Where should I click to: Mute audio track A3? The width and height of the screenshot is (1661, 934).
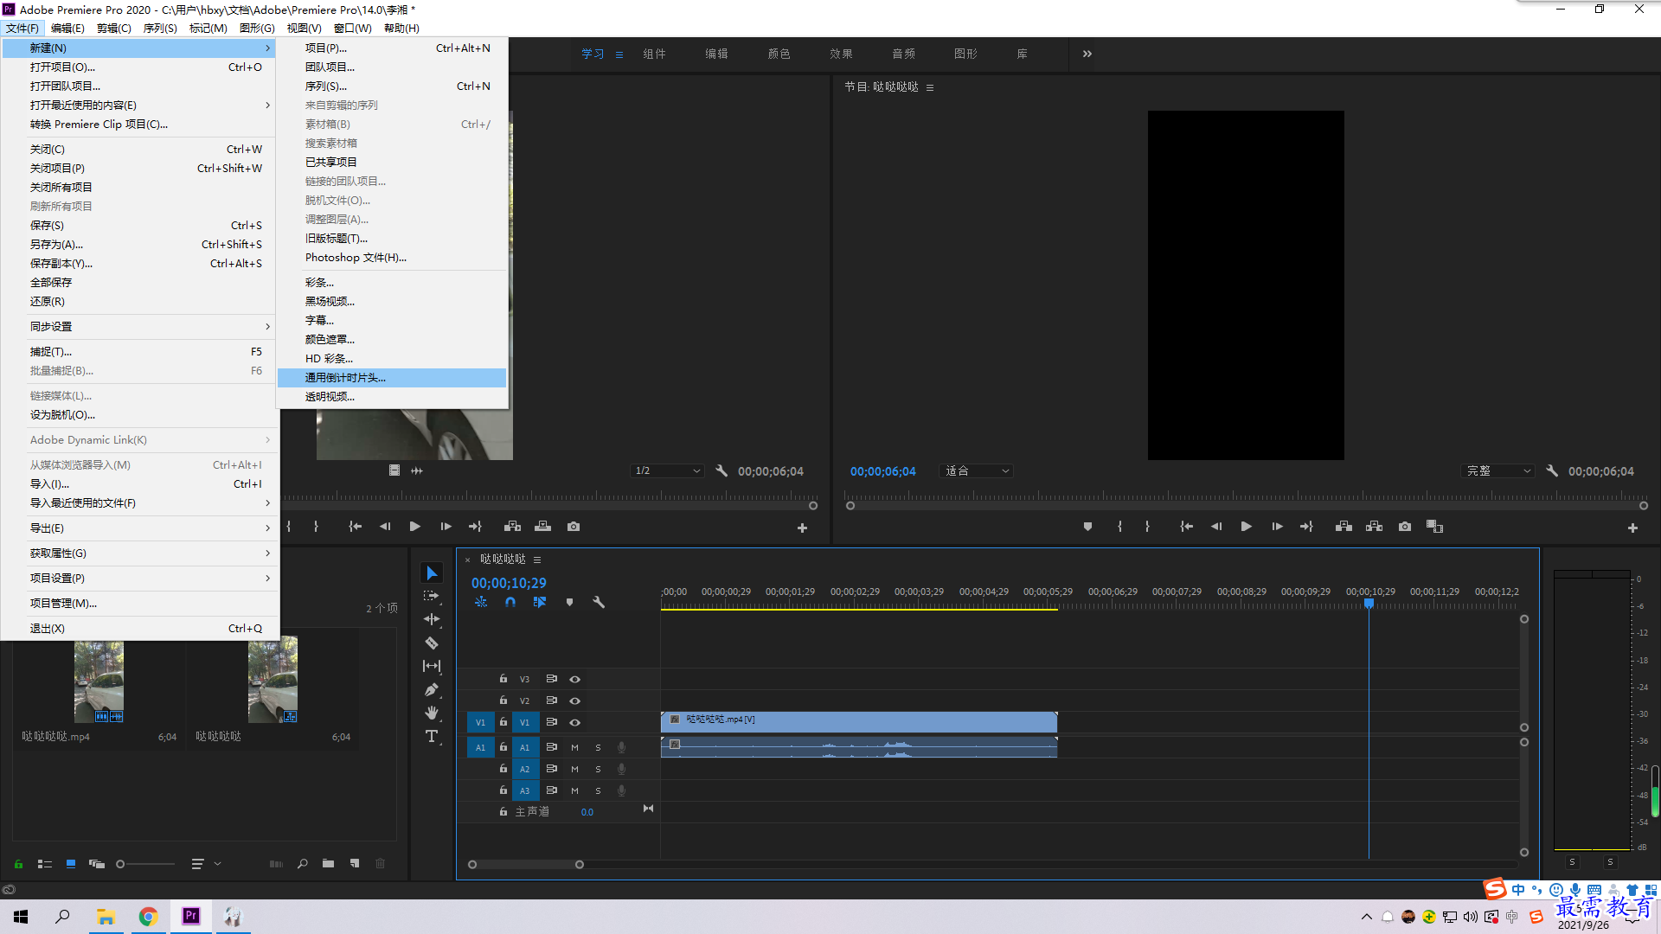[x=574, y=790]
